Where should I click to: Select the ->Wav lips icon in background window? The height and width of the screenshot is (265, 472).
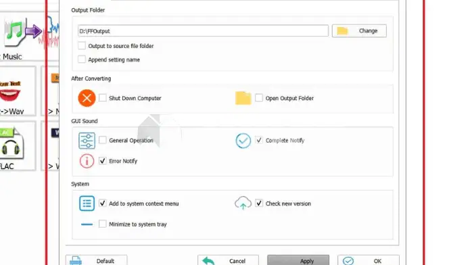click(x=11, y=92)
